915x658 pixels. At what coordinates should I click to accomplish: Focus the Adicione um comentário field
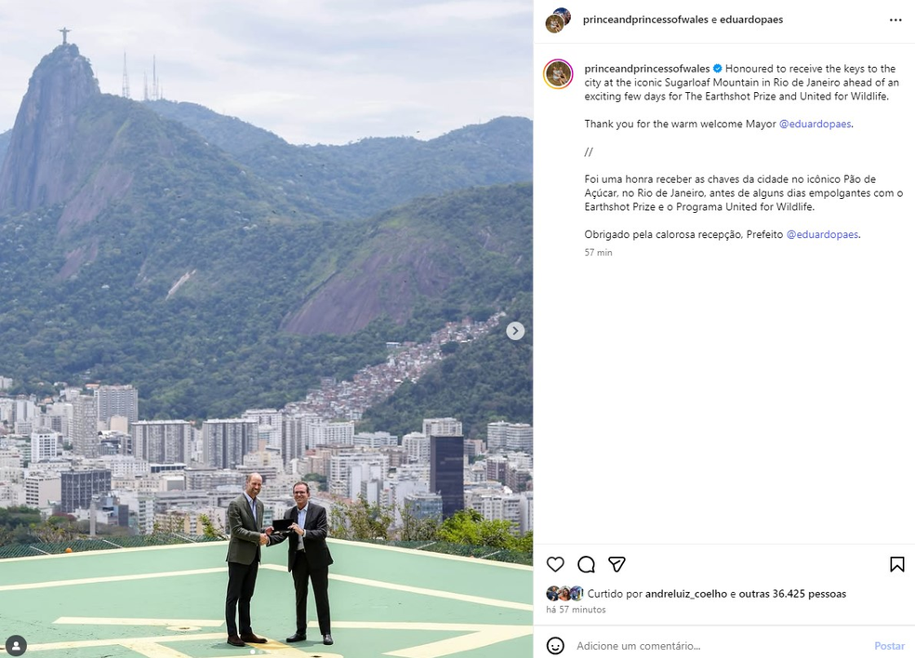(722, 646)
